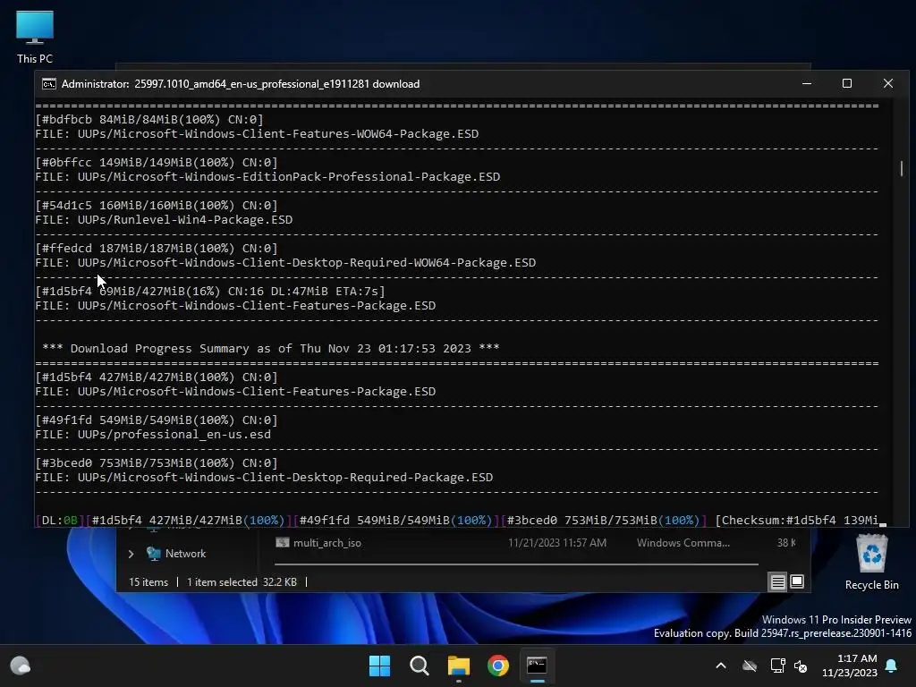
Task: Maximize the download console window
Action: pos(847,83)
